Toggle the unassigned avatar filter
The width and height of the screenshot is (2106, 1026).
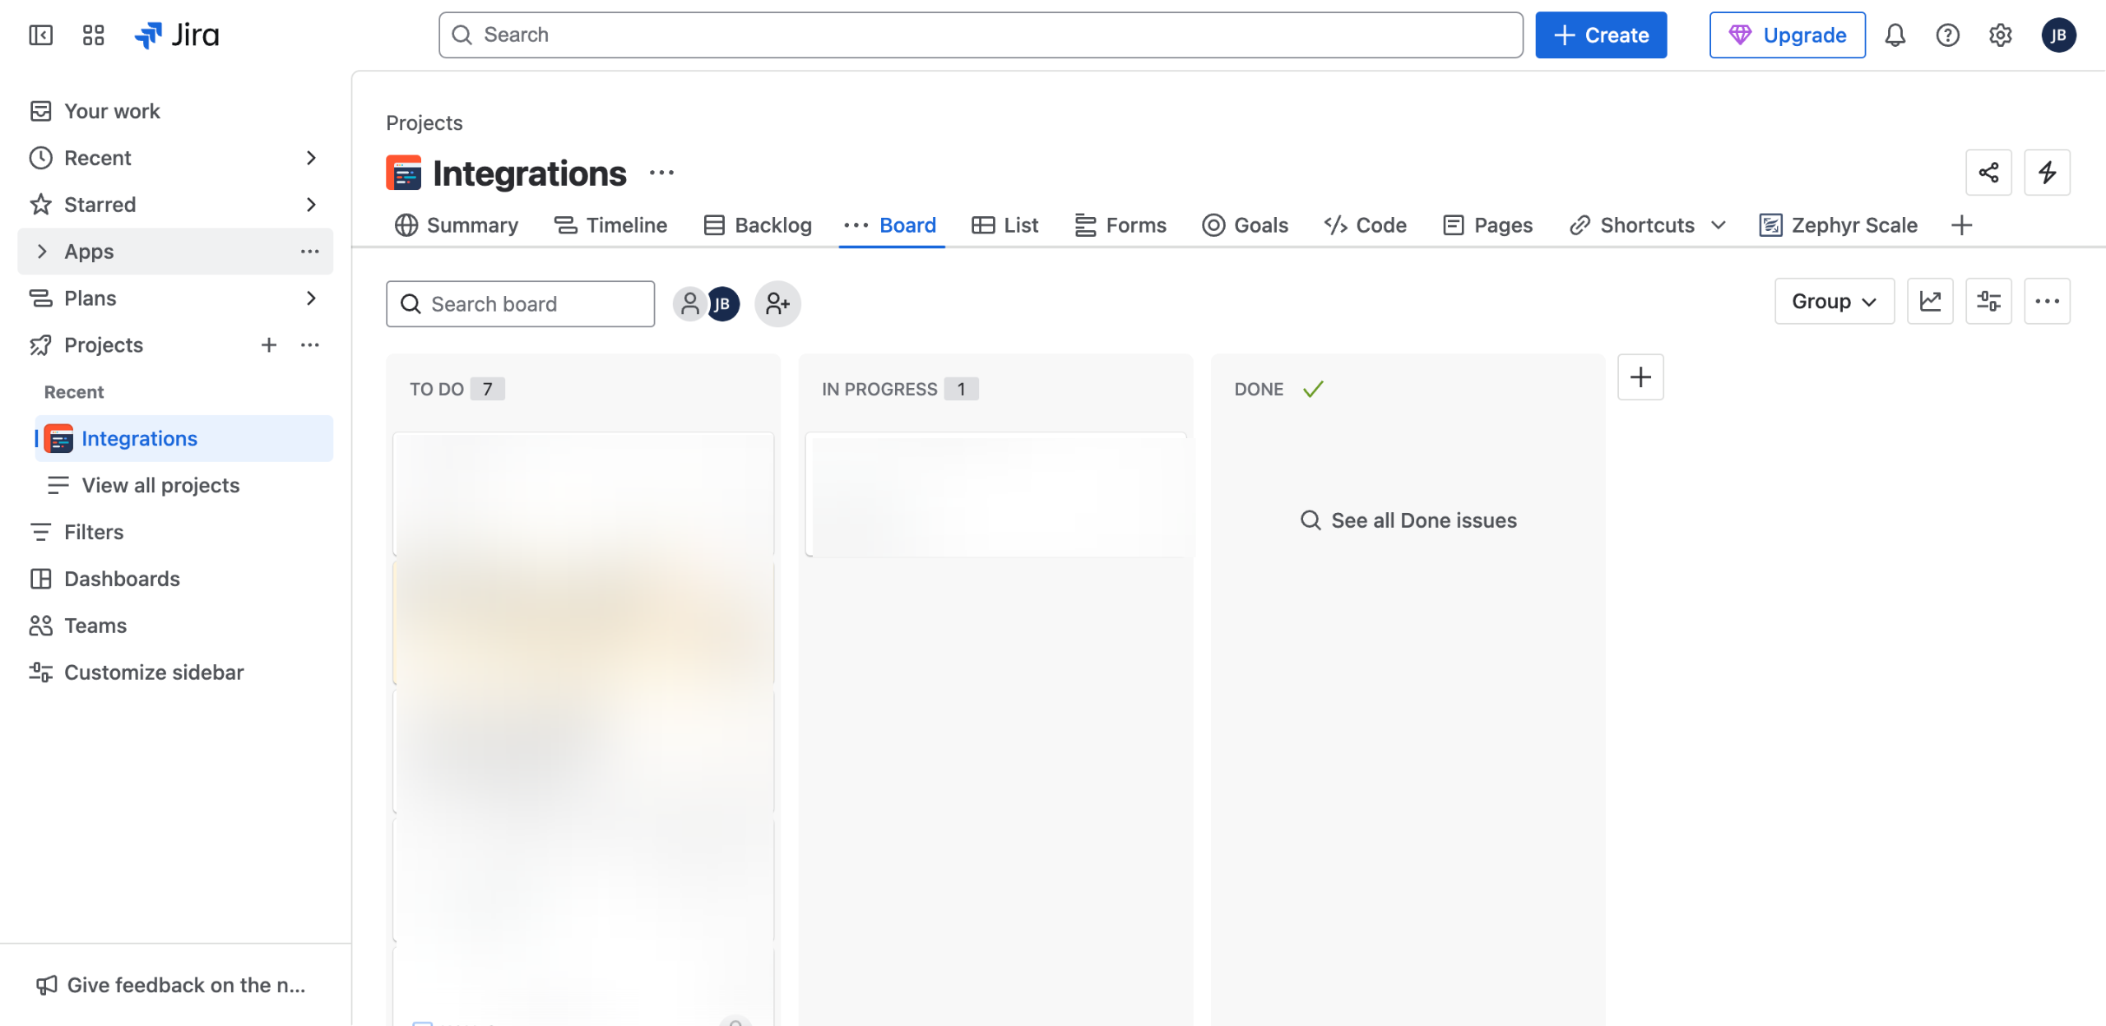pyautogui.click(x=689, y=304)
